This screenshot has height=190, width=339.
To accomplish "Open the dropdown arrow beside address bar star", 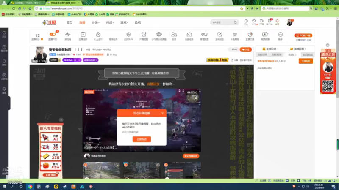I will tap(247, 8).
